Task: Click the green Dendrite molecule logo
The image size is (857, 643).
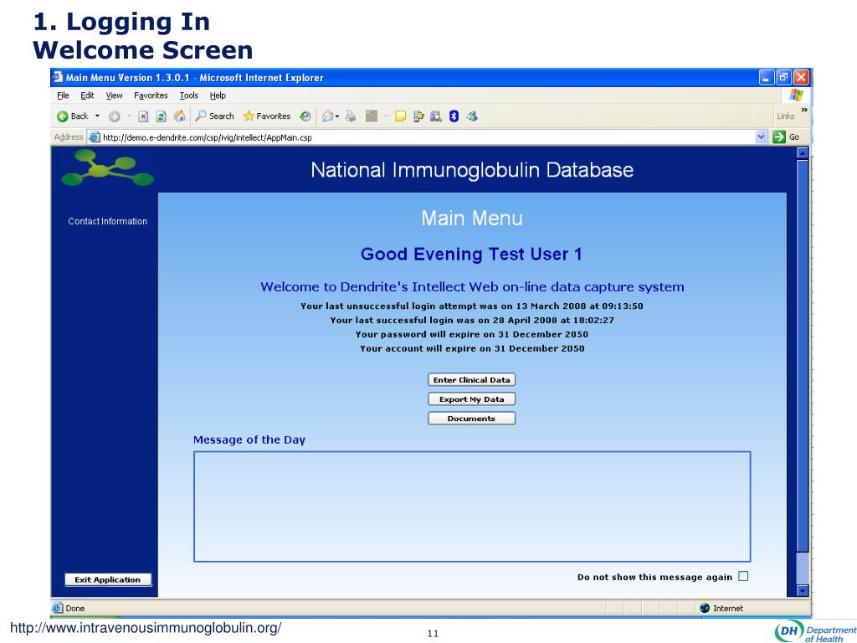Action: click(x=107, y=167)
